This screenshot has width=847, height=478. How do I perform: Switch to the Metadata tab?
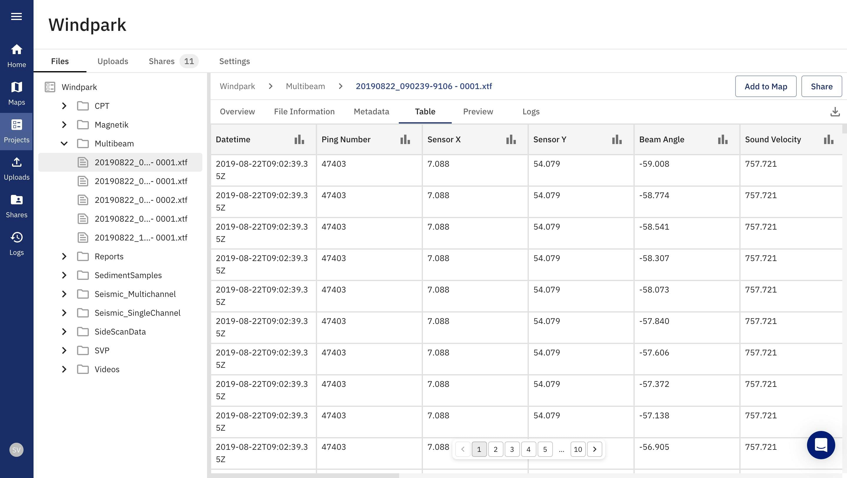[371, 112]
